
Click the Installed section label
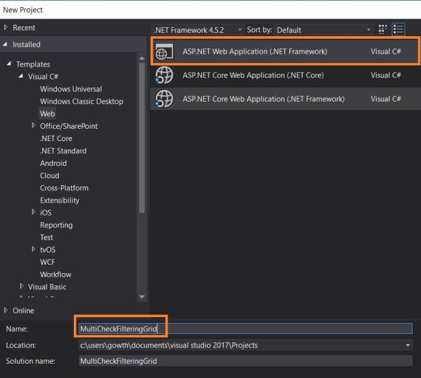coord(27,45)
